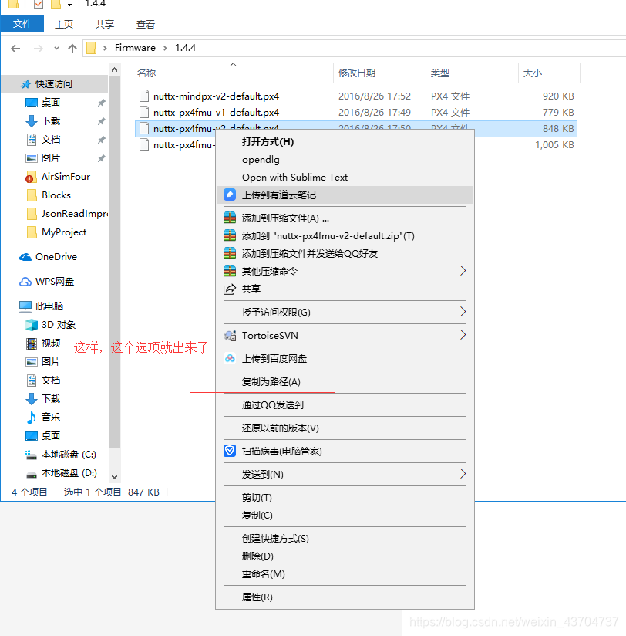The image size is (626, 636).
Task: Click file icon of nuttx-px4fmu-v1-default.px4
Action: [x=144, y=112]
